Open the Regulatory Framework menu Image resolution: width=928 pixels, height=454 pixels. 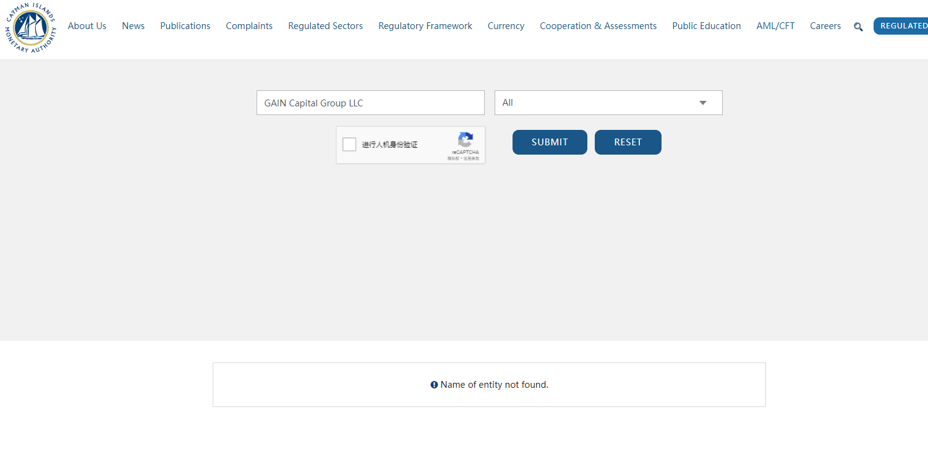click(x=425, y=26)
